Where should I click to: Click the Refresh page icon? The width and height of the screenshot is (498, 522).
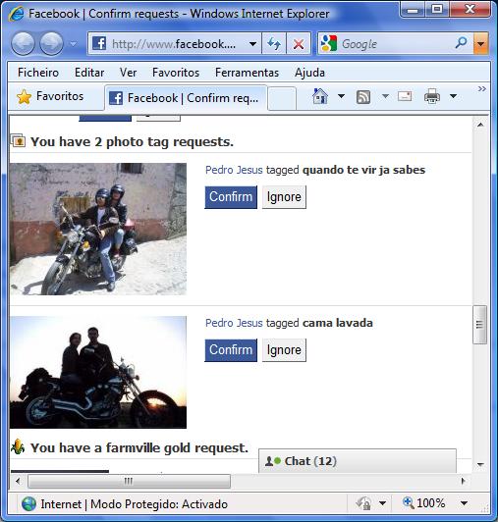tap(274, 43)
